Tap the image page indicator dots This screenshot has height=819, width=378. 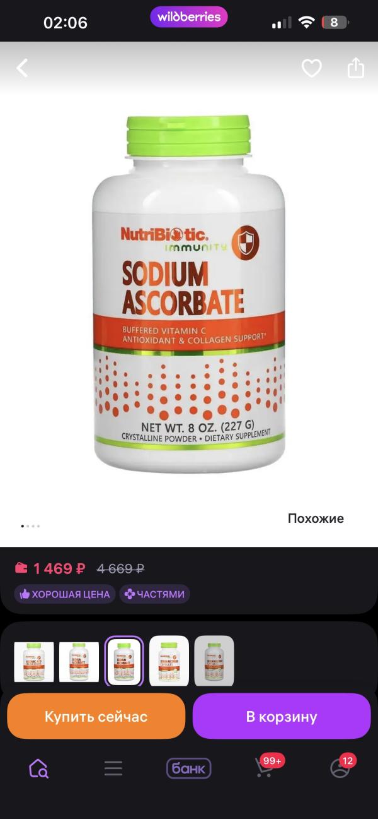coord(30,525)
